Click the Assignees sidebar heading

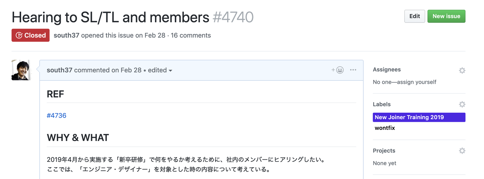(387, 70)
